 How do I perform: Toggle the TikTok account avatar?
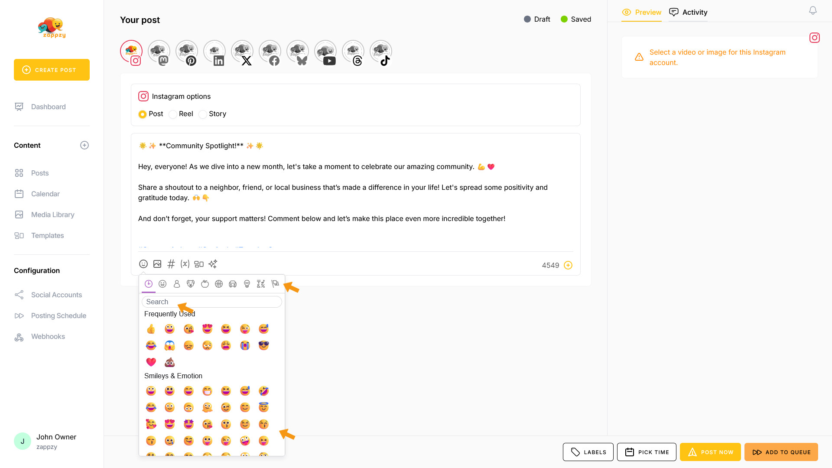point(381,52)
